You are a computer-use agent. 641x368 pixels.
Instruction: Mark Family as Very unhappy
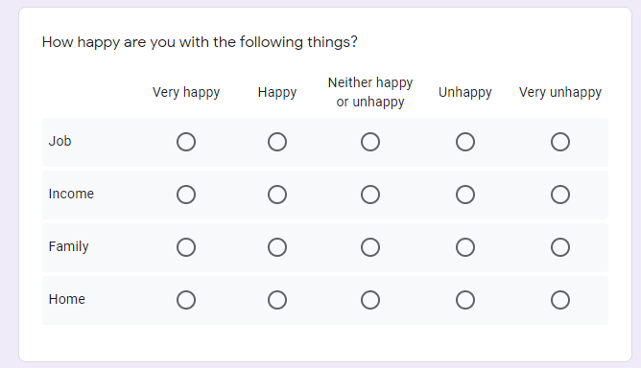[560, 247]
